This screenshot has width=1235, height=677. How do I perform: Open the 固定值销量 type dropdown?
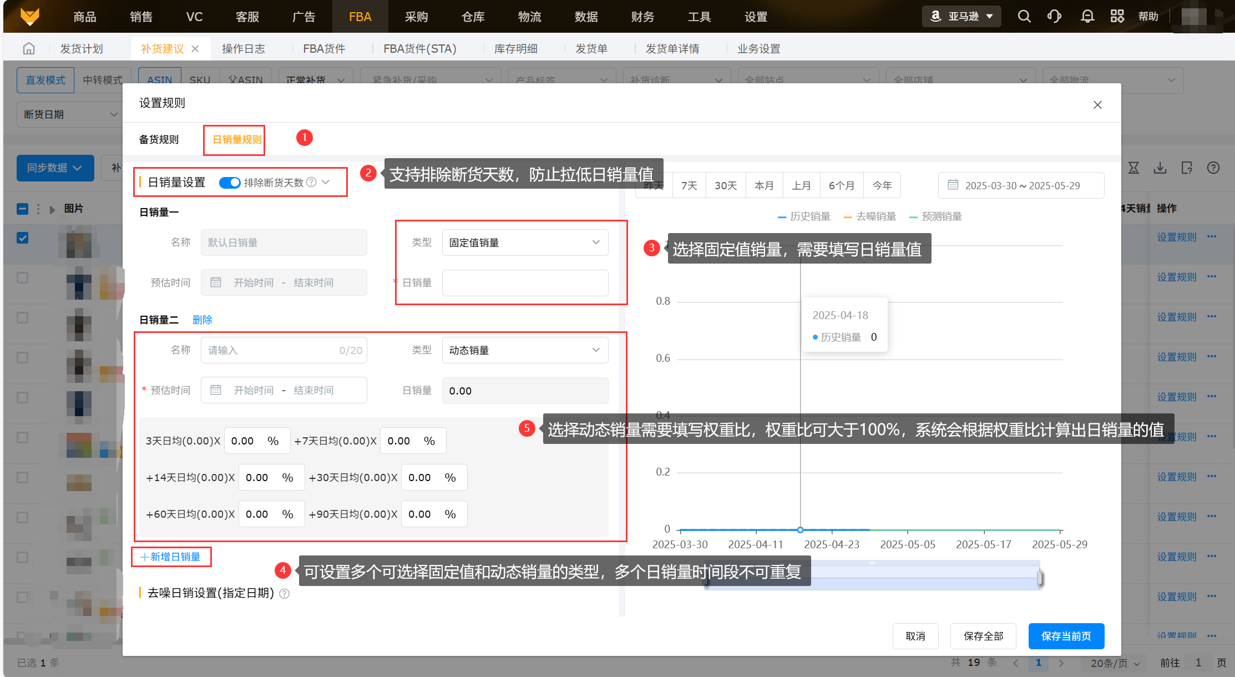coord(525,242)
